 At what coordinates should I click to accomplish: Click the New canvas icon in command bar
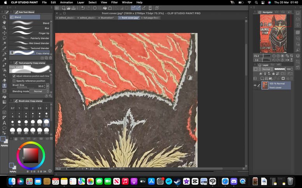(63, 8)
